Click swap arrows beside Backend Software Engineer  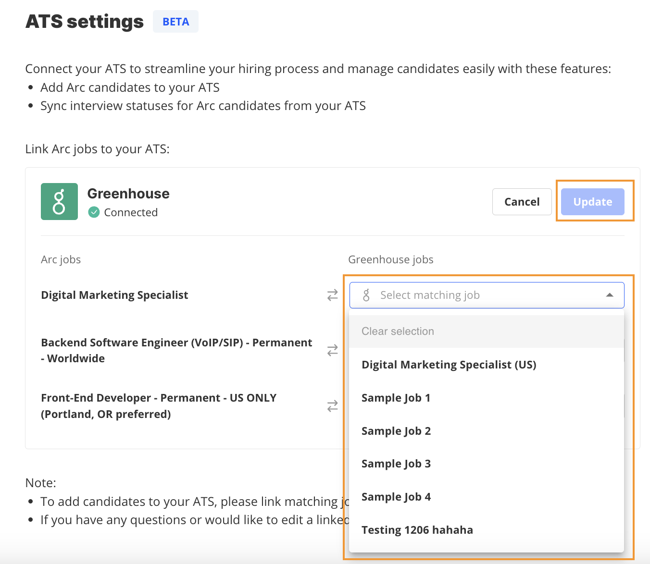332,350
